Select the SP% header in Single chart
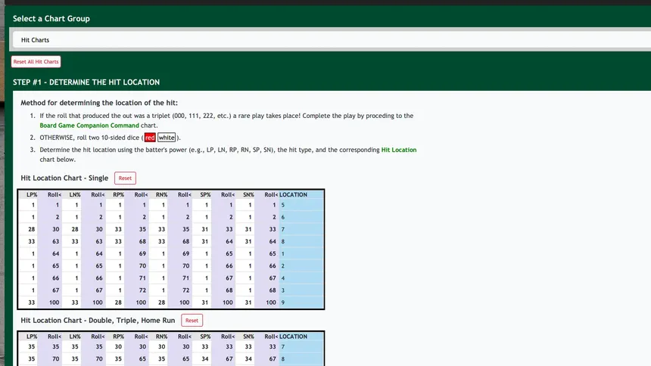Image resolution: width=651 pixels, height=366 pixels. [205, 194]
